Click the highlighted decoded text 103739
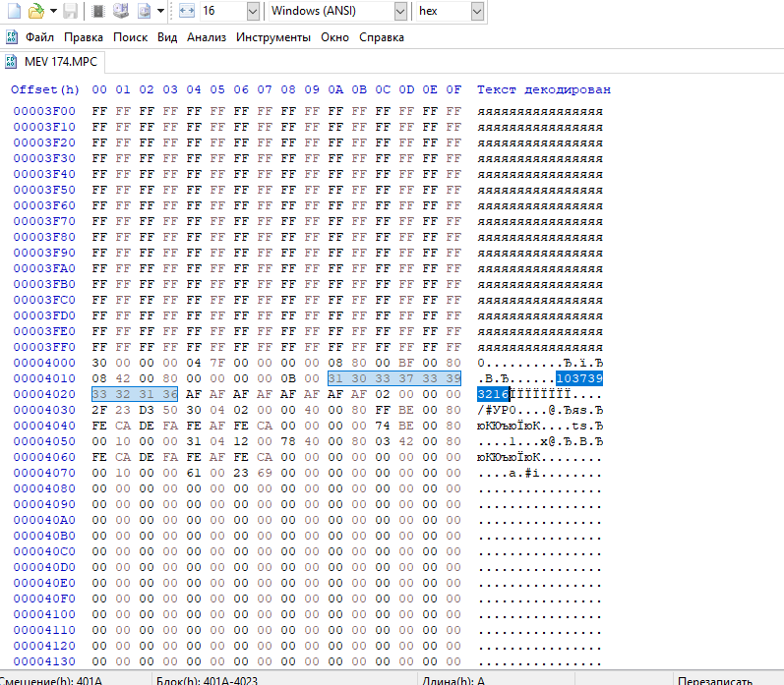Image resolution: width=784 pixels, height=685 pixels. tap(579, 378)
